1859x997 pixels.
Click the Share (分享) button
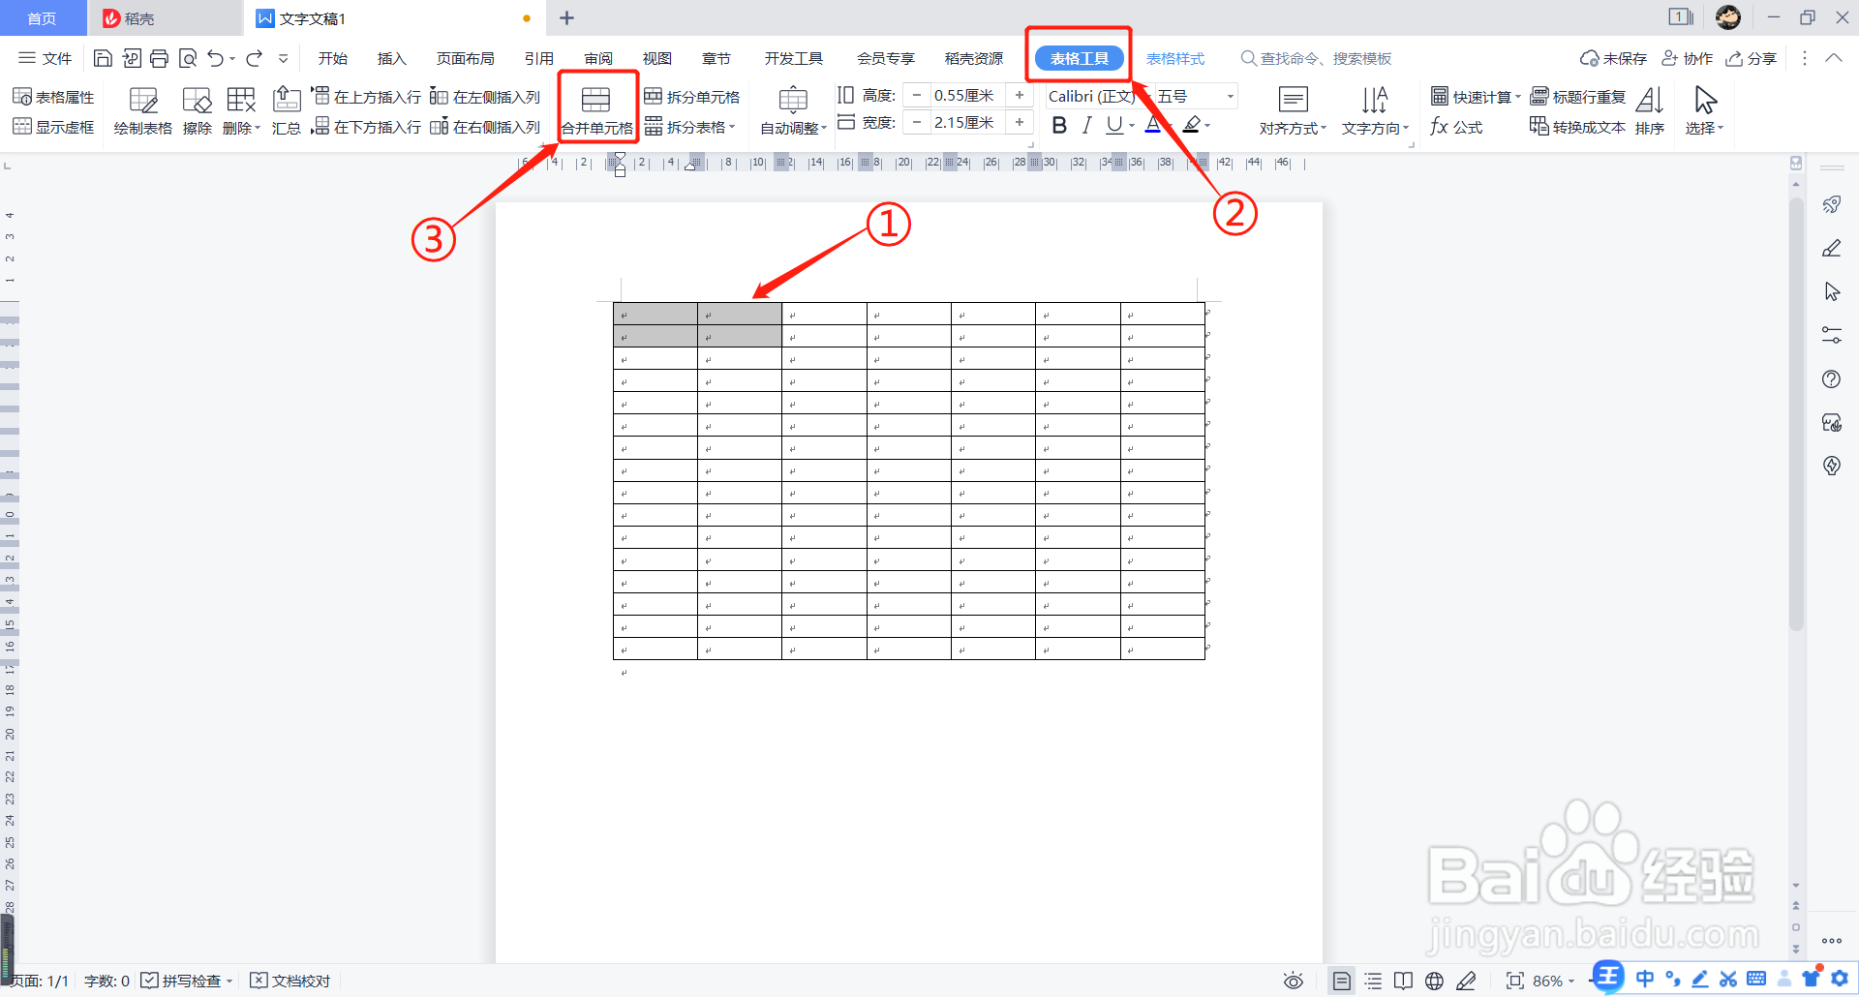point(1752,58)
